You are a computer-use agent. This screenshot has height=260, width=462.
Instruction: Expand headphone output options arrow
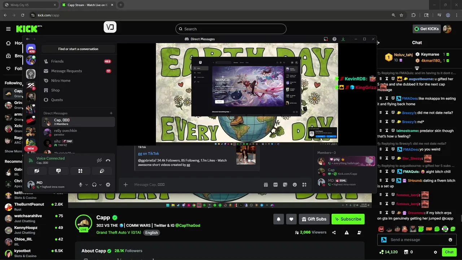[x=100, y=185]
